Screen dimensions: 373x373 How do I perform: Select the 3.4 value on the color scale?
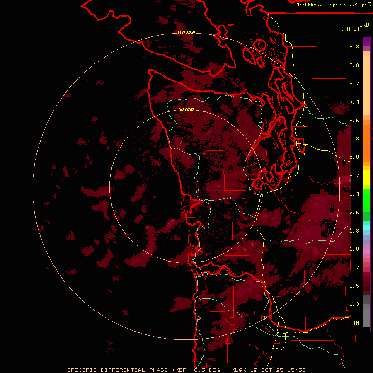[x=354, y=194]
